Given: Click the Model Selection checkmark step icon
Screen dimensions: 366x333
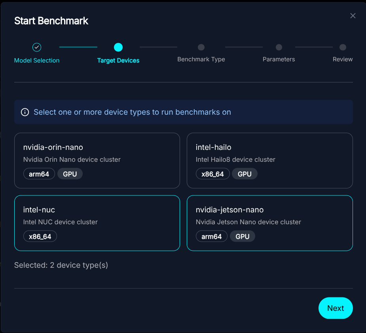Looking at the screenshot, I should coord(37,47).
